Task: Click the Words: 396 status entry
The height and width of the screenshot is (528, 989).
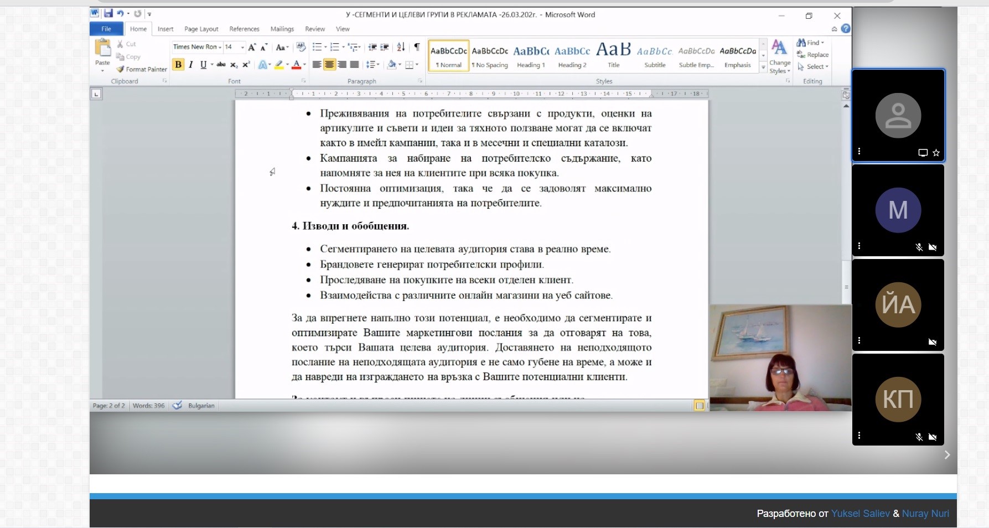Action: pyautogui.click(x=149, y=406)
